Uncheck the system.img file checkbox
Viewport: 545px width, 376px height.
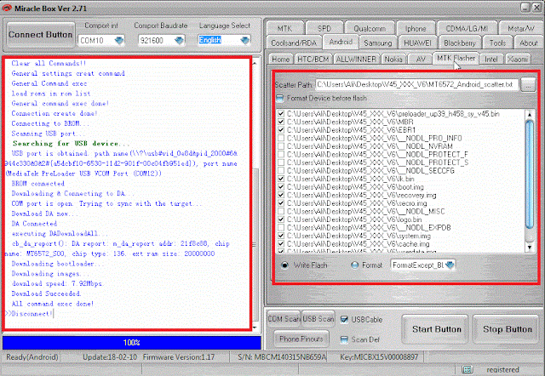coord(281,236)
